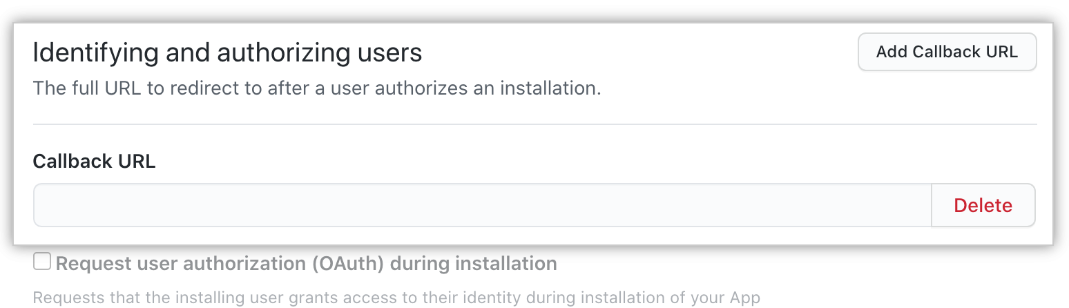The height and width of the screenshot is (308, 1069).
Task: Click the bold "Callback URL" field label
Action: click(94, 161)
